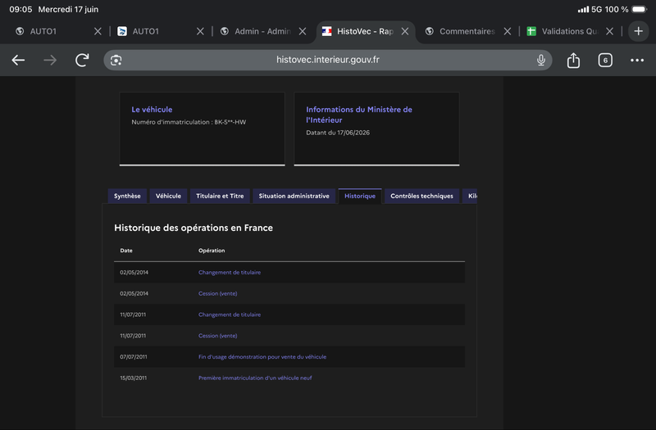Open the Contrôles techniques tab
The height and width of the screenshot is (430, 656).
421,196
